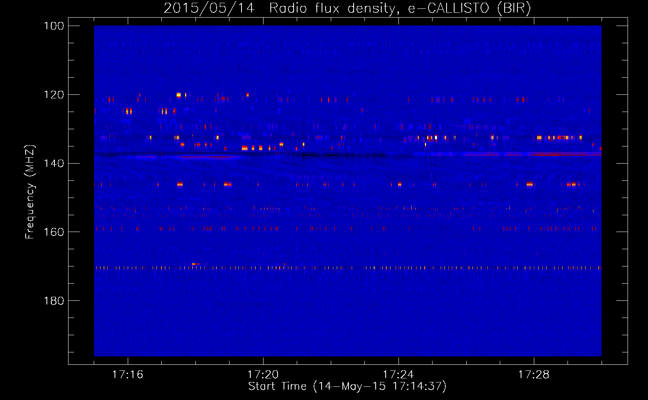The image size is (648, 400).
Task: Click the '17:24' time tick label
Action: tap(398, 374)
